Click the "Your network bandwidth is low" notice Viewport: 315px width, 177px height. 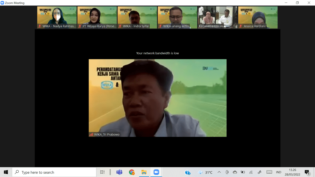157,53
